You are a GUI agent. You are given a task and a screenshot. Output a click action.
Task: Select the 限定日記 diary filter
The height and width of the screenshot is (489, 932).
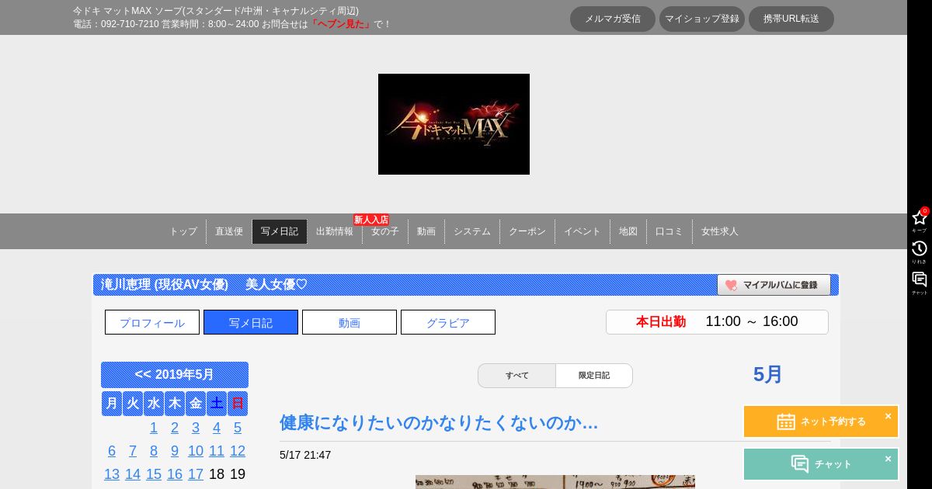pyautogui.click(x=594, y=376)
